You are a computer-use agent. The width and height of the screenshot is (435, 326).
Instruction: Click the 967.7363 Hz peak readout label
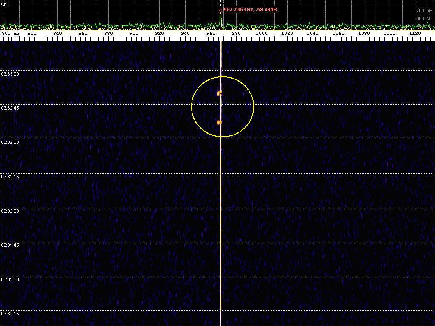click(x=250, y=9)
